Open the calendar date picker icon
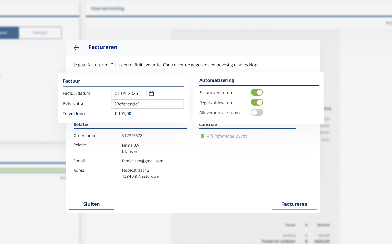This screenshot has width=392, height=244. tap(151, 93)
